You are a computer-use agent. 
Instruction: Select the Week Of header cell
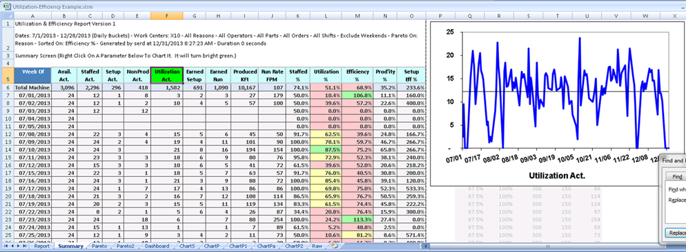point(32,75)
